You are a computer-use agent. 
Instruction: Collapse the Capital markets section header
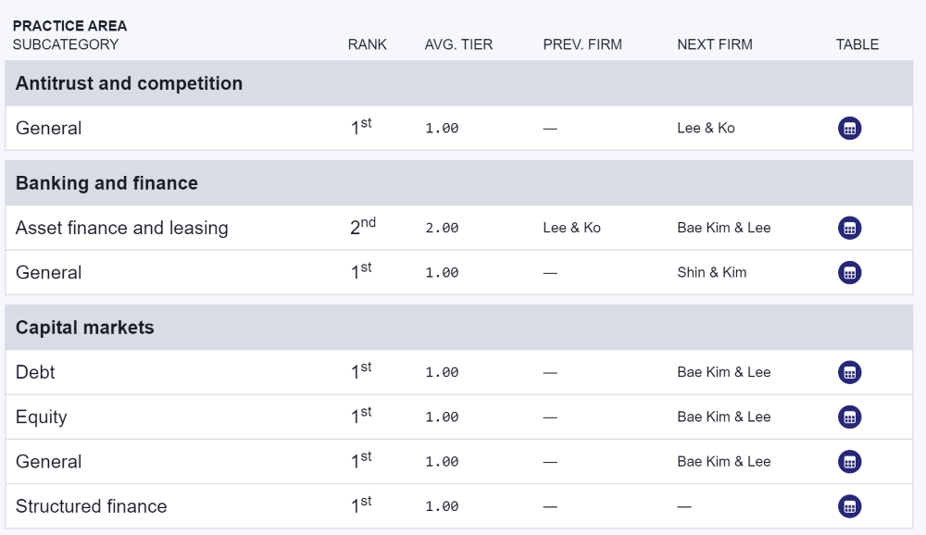[x=459, y=328]
